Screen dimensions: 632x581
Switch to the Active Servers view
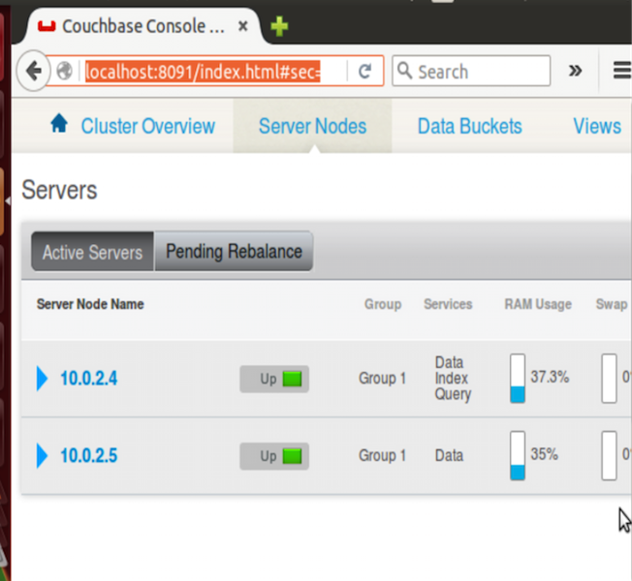click(93, 252)
